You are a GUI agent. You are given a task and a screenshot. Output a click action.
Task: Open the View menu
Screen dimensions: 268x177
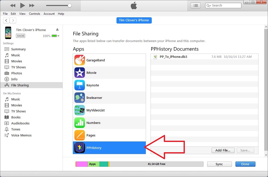tap(22, 14)
